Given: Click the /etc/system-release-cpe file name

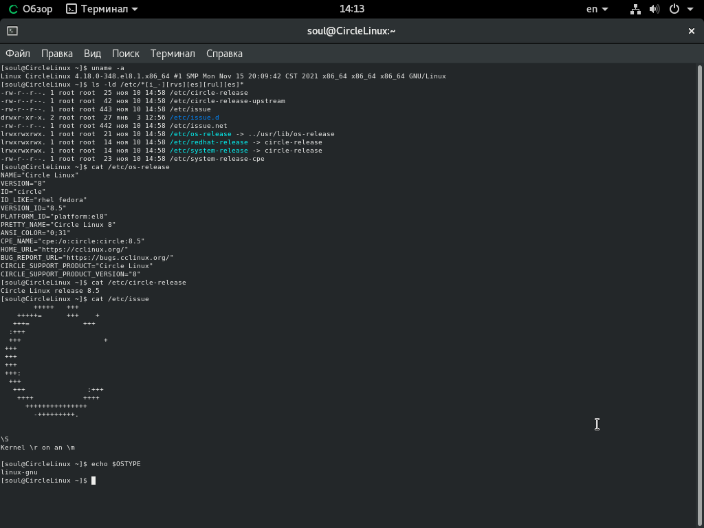Looking at the screenshot, I should click(217, 159).
